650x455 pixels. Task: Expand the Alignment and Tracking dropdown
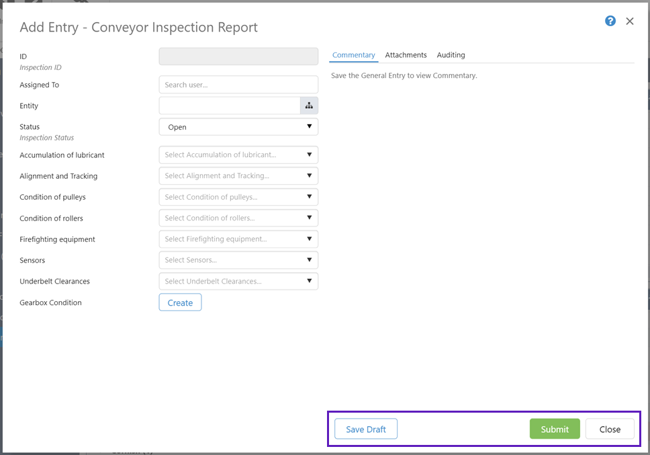coord(238,176)
